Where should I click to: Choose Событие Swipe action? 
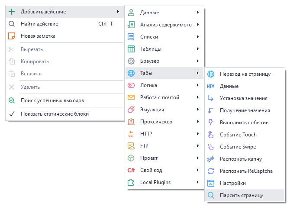[238, 147]
